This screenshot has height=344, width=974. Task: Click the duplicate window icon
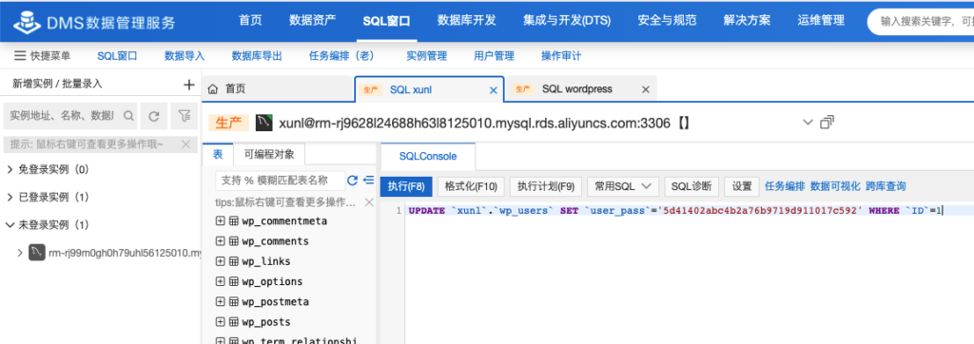tap(827, 122)
